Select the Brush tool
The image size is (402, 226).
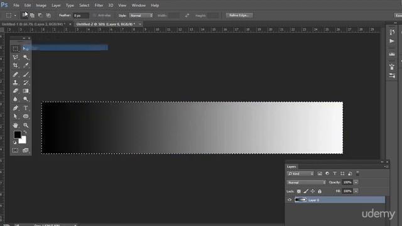tap(26, 74)
